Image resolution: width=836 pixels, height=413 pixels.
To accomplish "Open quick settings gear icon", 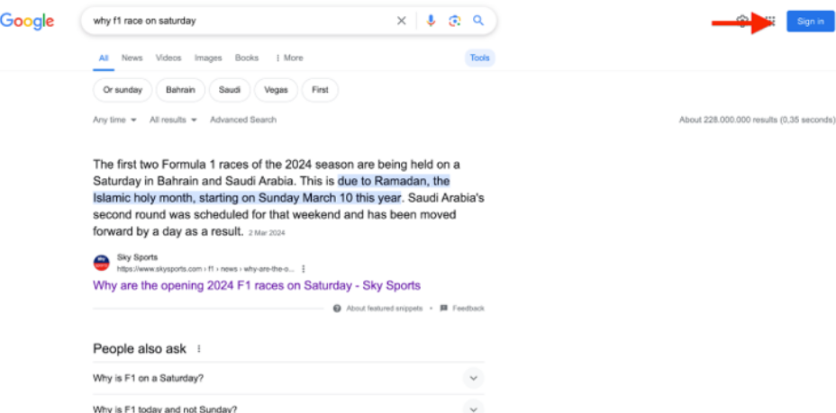I will (x=741, y=22).
